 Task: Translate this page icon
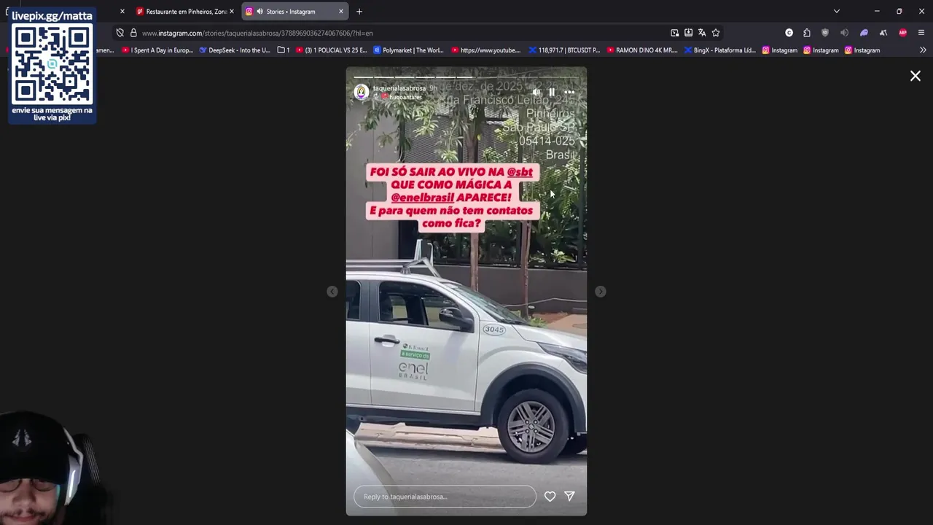click(702, 33)
